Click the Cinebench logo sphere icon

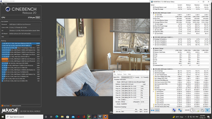pyautogui.click(x=8, y=9)
